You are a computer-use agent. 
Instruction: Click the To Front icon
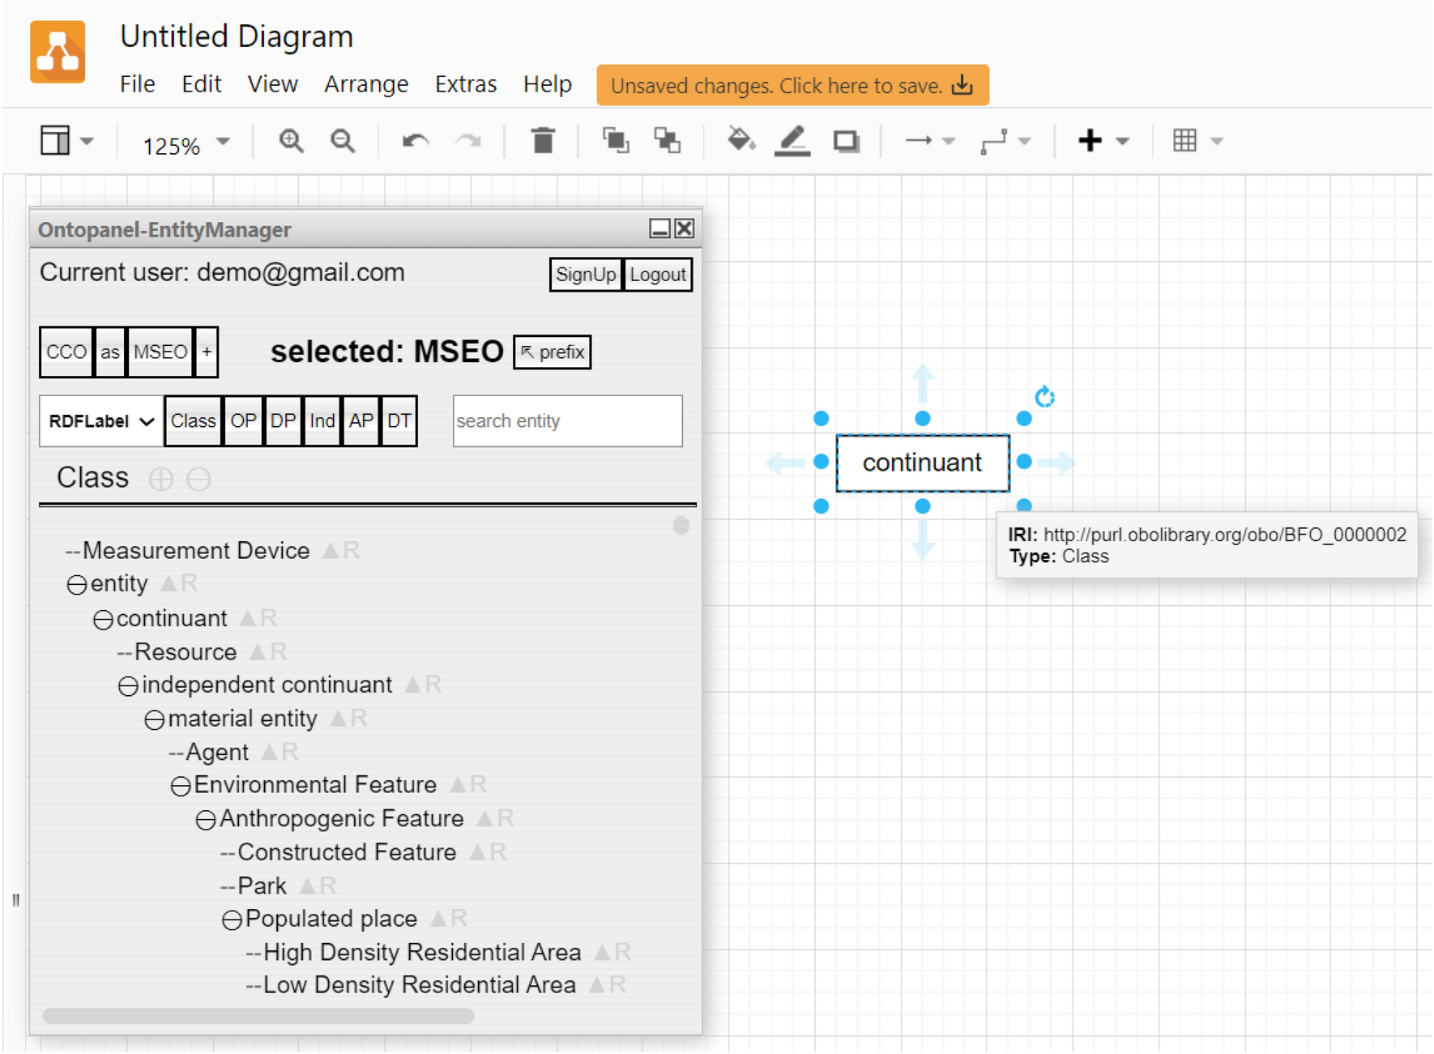tap(616, 142)
